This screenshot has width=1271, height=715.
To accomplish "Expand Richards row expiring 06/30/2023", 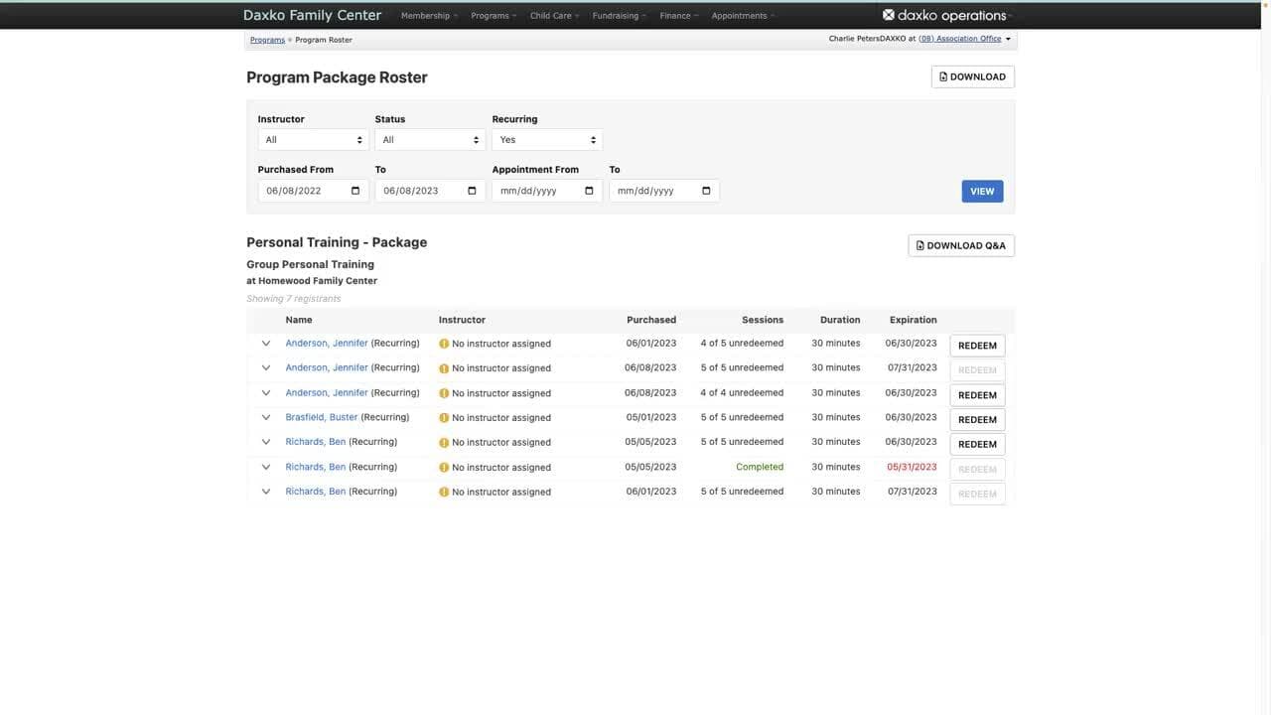I will pyautogui.click(x=266, y=442).
